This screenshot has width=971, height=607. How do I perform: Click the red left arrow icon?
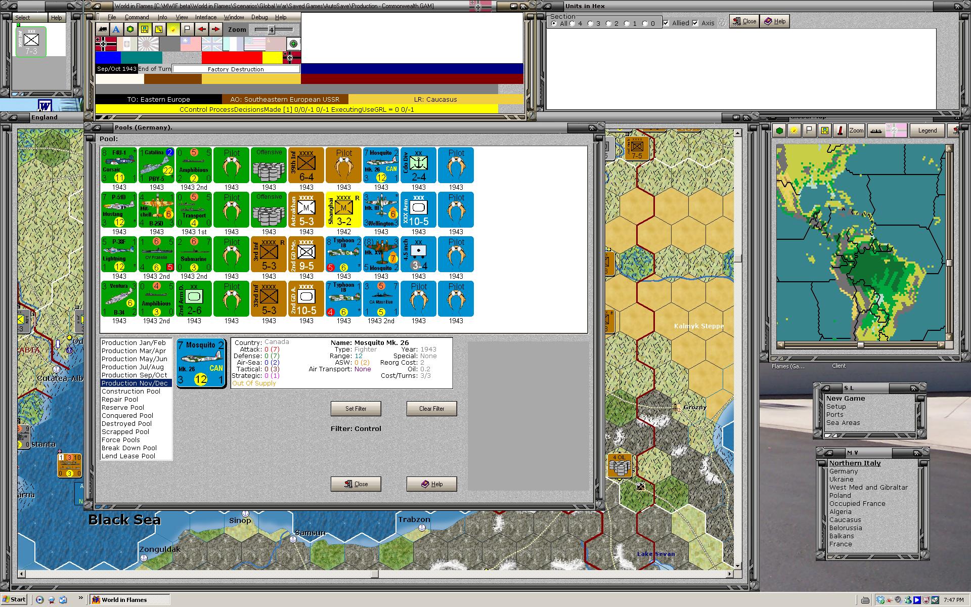(202, 29)
